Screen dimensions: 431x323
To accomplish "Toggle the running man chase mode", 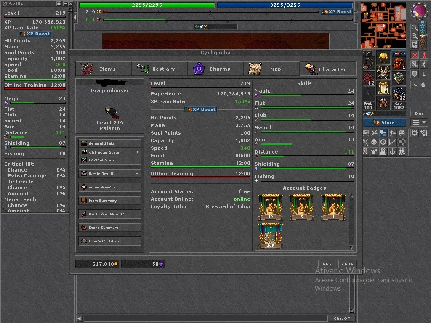I will click(424, 64).
